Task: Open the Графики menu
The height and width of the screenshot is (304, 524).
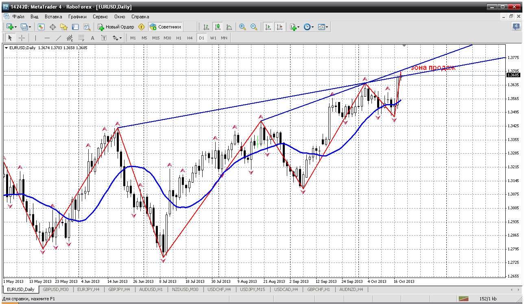Action: (x=77, y=17)
